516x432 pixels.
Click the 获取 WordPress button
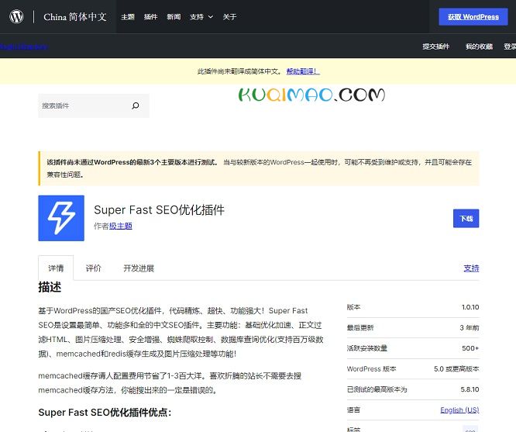[473, 17]
